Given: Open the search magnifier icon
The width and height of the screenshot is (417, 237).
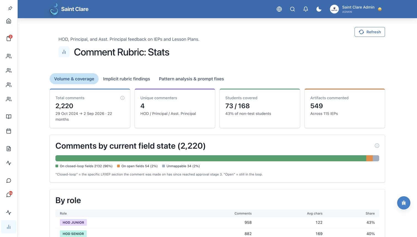Looking at the screenshot, I should pos(292,9).
